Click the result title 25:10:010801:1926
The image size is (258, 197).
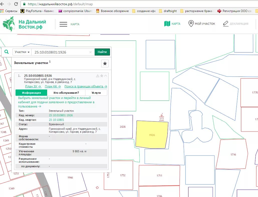[38, 75]
